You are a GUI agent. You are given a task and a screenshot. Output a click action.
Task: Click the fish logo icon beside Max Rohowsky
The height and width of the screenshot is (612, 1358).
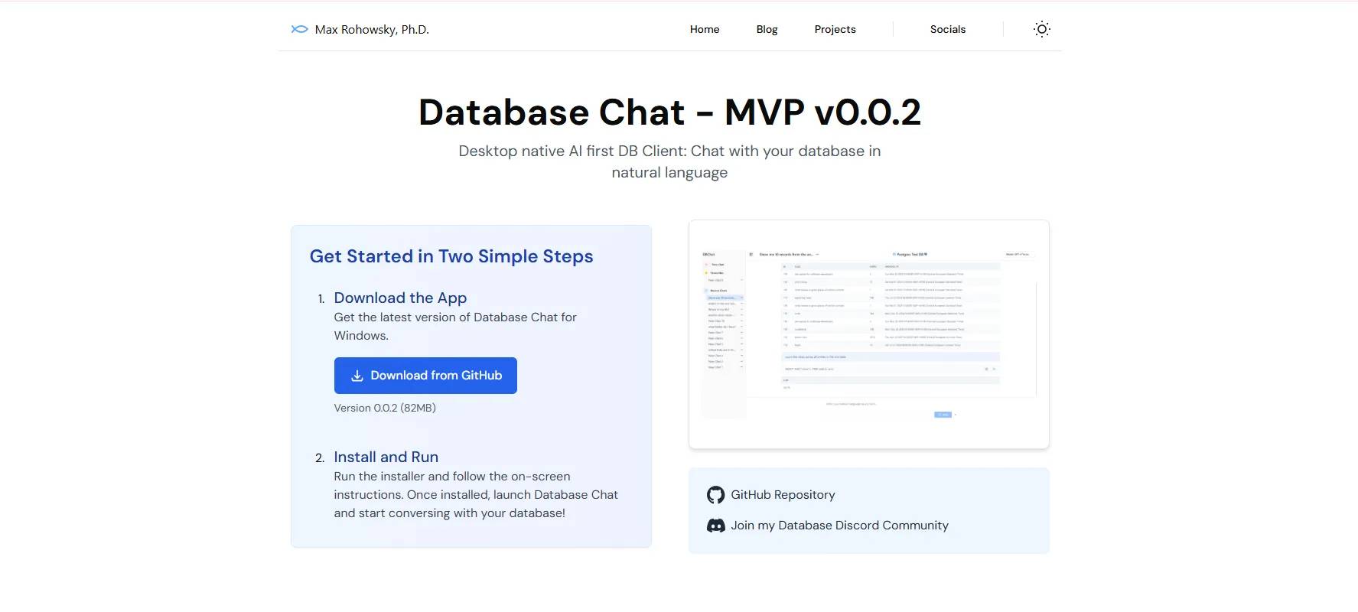(299, 29)
